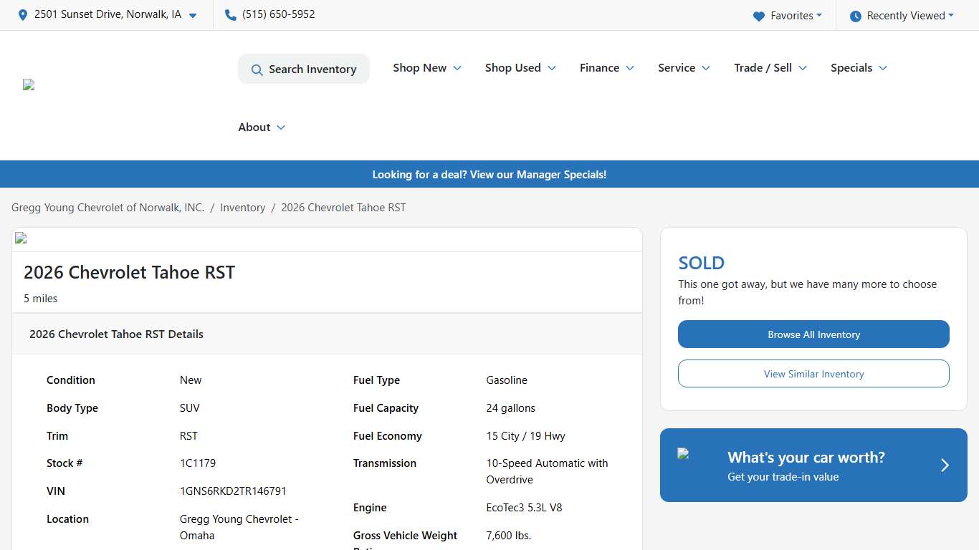
Task: Open the Shop New dropdown menu
Action: 427,68
